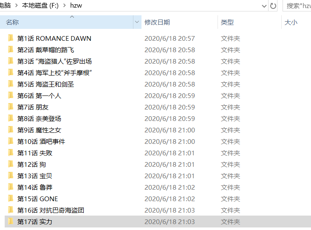The image size is (311, 230).
Task: Select the folder named 第5话 海盗王和剑圣
Action: [x=45, y=84]
